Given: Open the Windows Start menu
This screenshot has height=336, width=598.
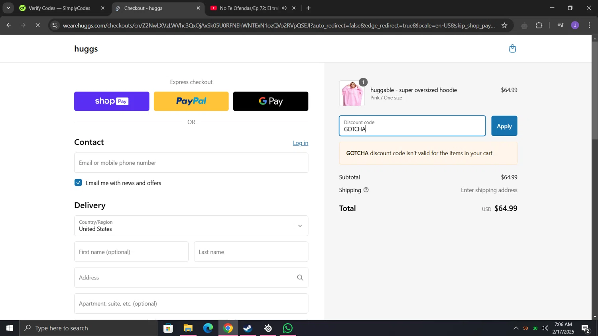Looking at the screenshot, I should click(x=10, y=328).
